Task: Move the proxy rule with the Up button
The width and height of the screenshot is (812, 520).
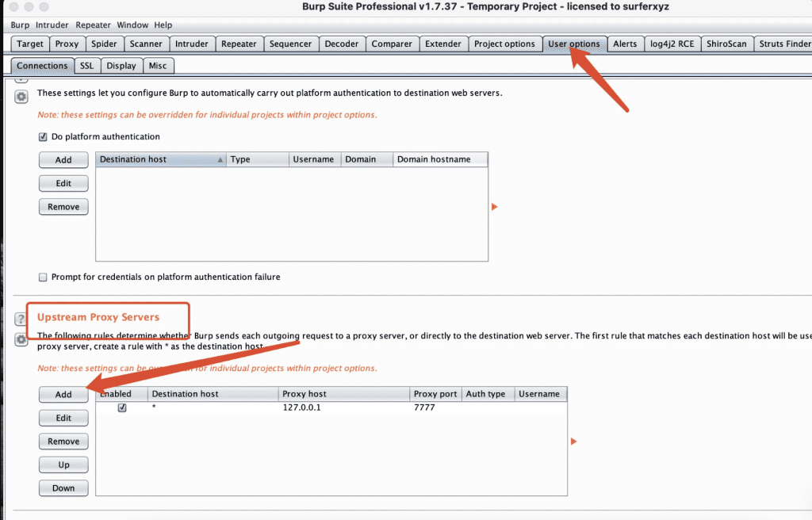Action: coord(63,465)
